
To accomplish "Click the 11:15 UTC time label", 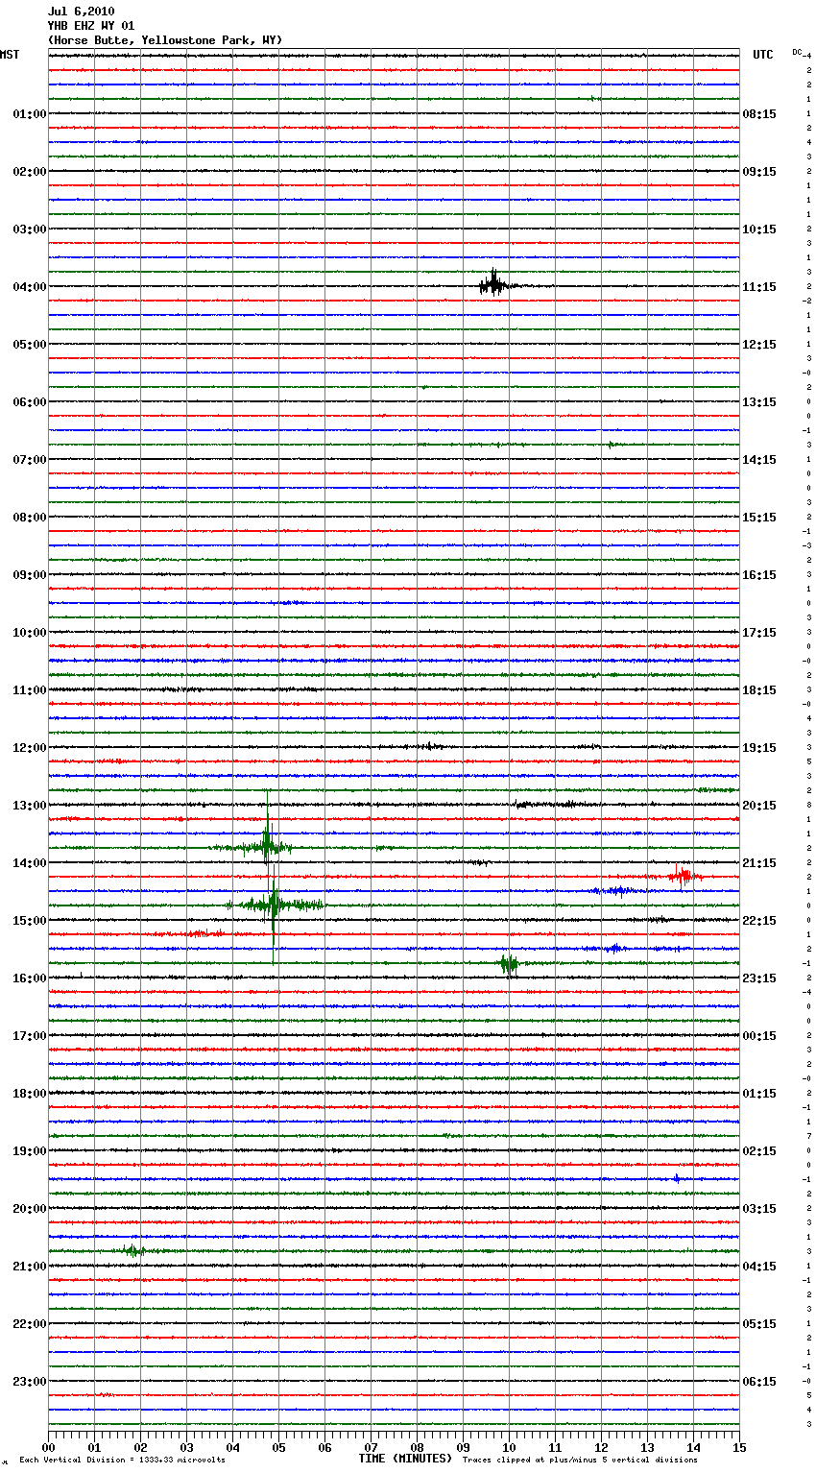I will point(758,287).
